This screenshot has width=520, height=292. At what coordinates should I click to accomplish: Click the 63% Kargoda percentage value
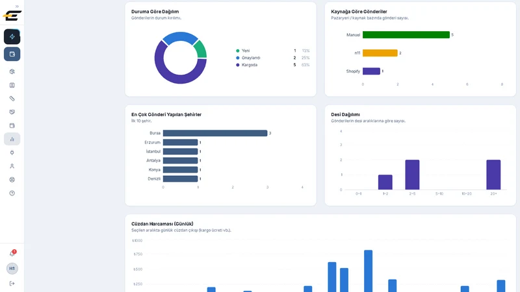[305, 65]
